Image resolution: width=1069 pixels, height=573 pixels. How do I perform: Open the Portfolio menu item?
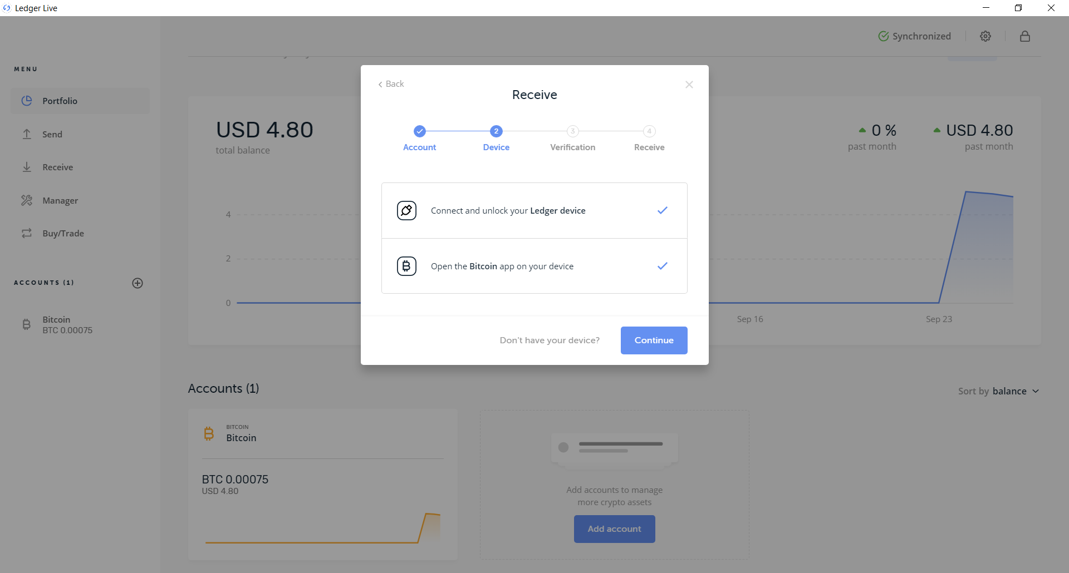(x=80, y=101)
